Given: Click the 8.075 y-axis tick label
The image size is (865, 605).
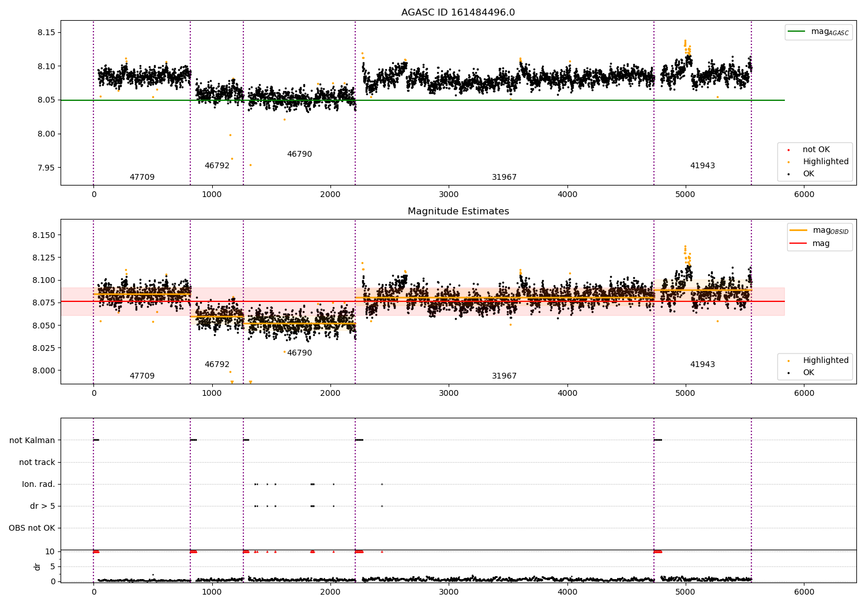Looking at the screenshot, I should click(x=44, y=303).
